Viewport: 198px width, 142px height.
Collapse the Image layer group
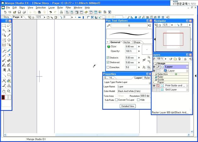pos(154,63)
